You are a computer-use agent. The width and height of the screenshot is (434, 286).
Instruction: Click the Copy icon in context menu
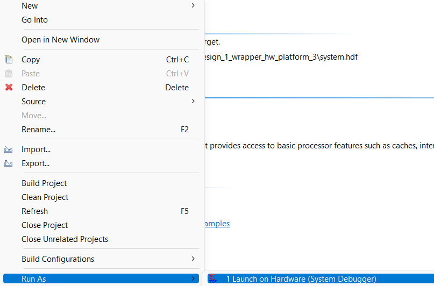(9, 60)
